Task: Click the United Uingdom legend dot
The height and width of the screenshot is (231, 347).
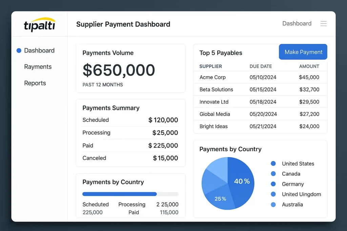Action: point(273,194)
